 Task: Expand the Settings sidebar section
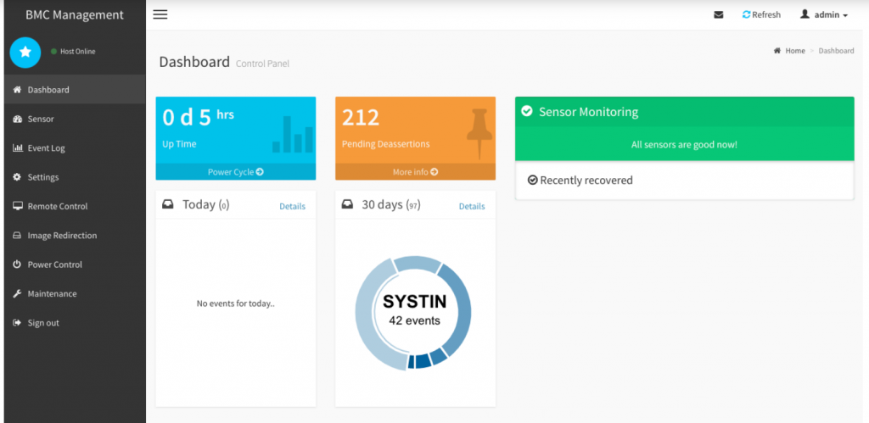pos(42,177)
